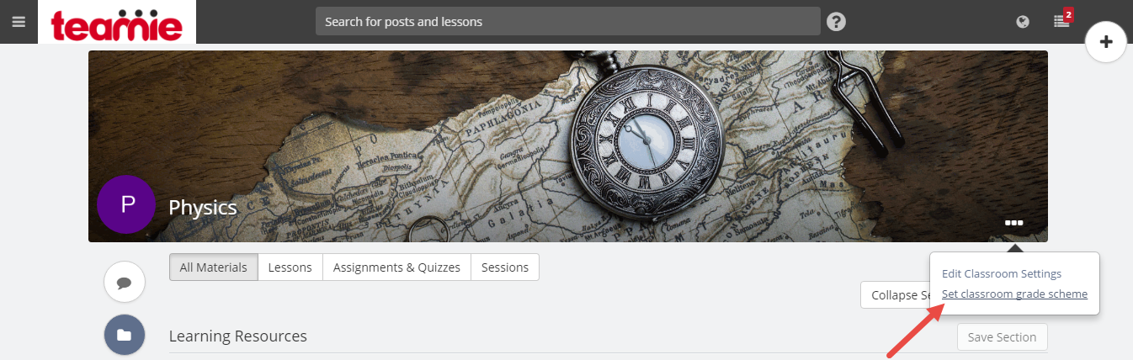Open the help question mark icon
The height and width of the screenshot is (360, 1133).
(x=836, y=22)
